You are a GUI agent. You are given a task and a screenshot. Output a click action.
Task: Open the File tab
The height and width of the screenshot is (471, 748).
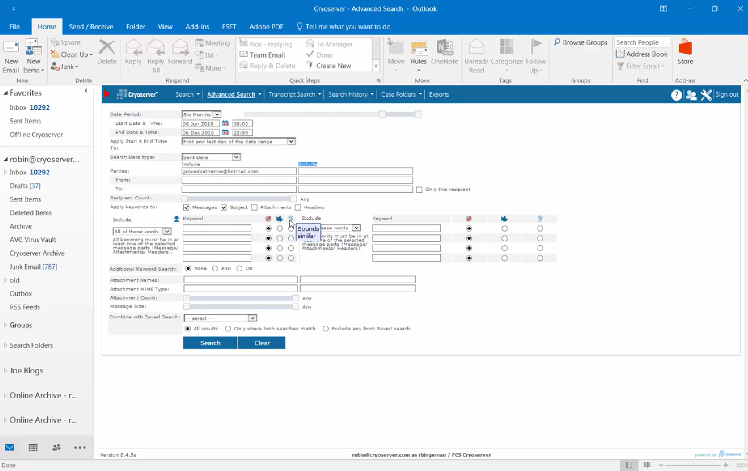click(x=14, y=27)
